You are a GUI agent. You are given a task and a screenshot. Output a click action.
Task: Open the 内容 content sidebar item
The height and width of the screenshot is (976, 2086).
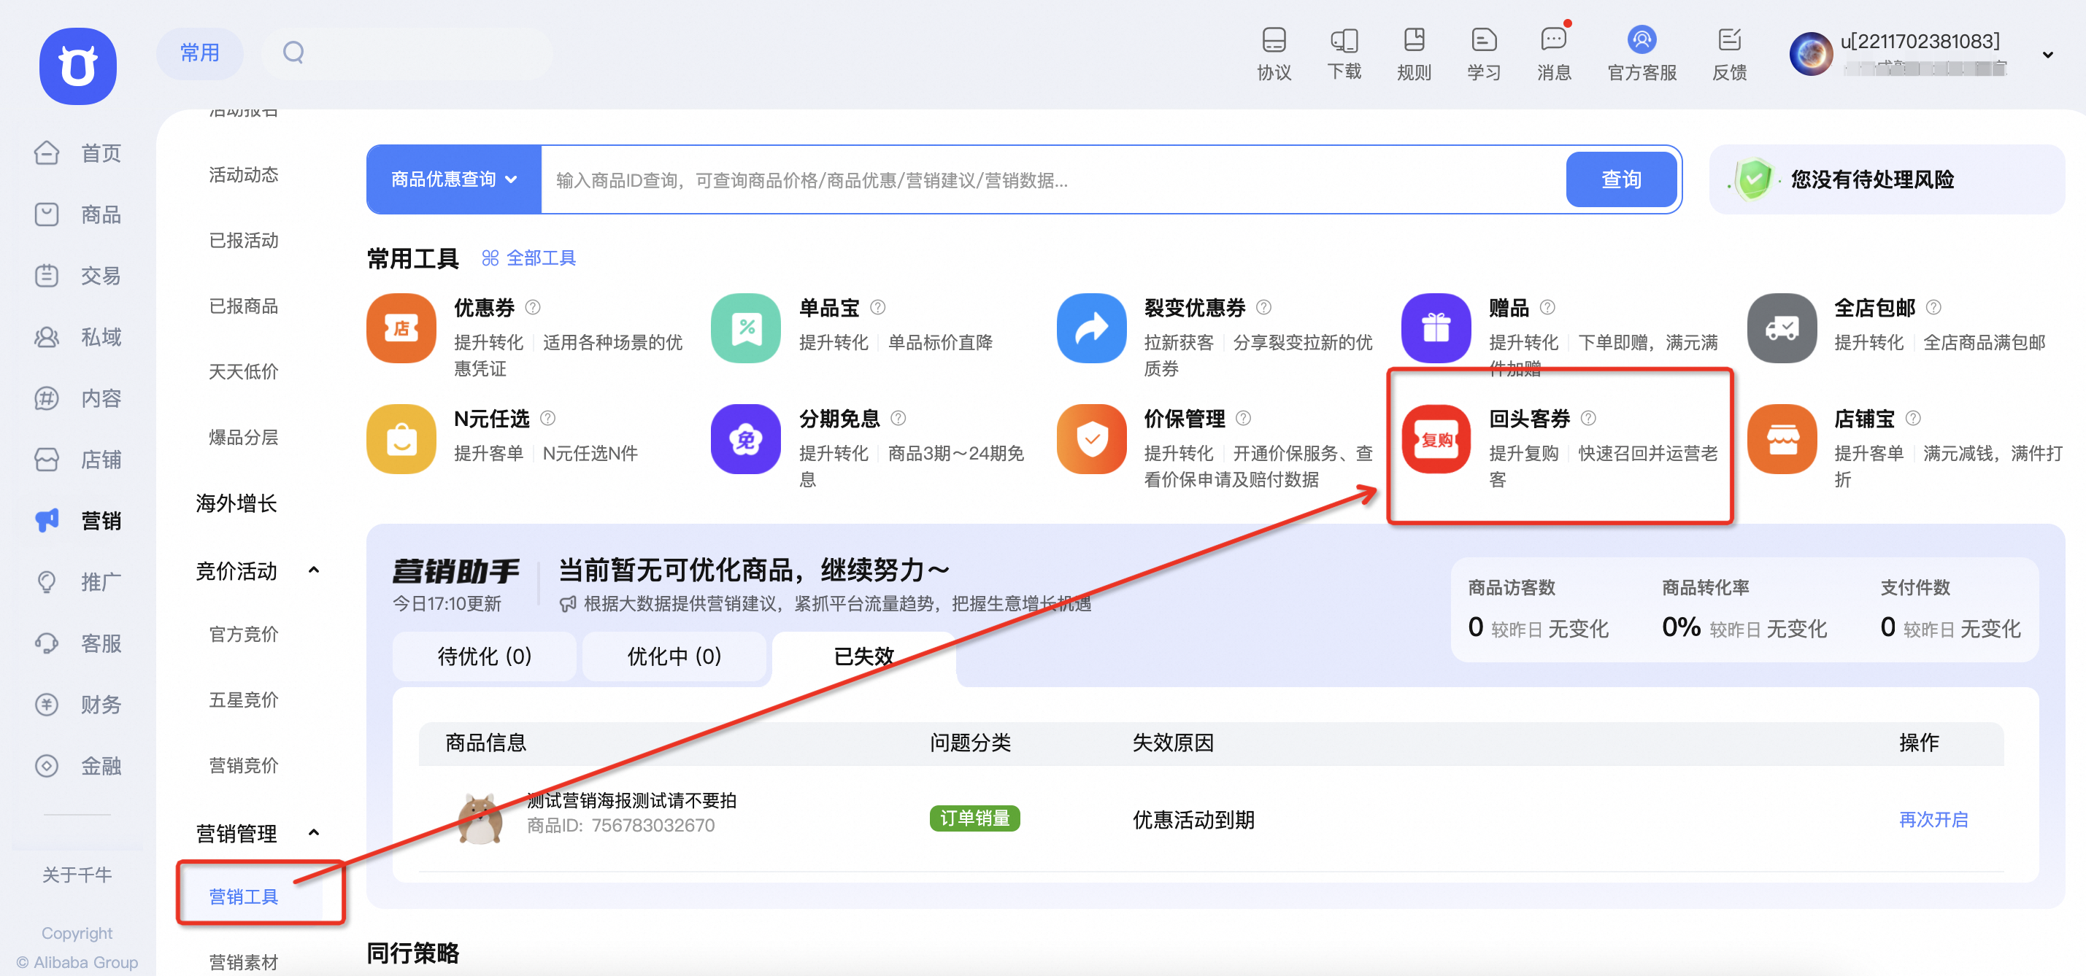coord(78,398)
